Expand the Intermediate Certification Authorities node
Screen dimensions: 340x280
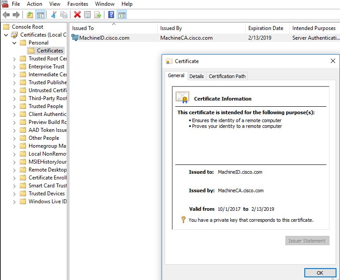click(x=14, y=75)
